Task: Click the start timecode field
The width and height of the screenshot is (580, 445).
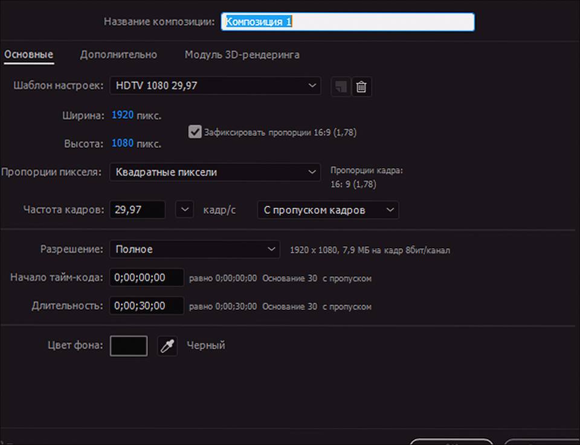Action: point(146,278)
